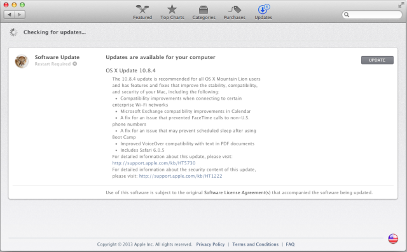Image resolution: width=407 pixels, height=252 pixels.
Task: Click the Mountain Lion Software Update icon
Action: 22,62
